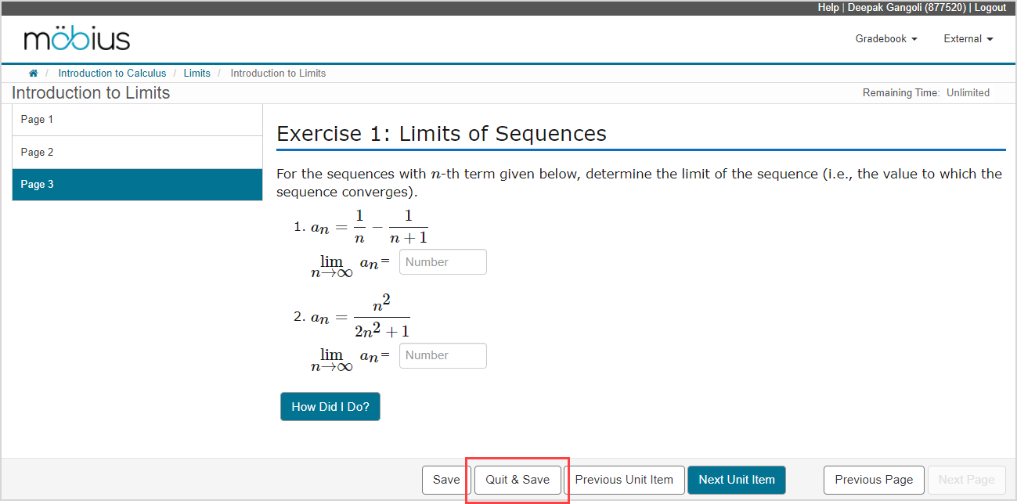Focus the second limit answer field
1017x504 pixels.
pos(442,355)
